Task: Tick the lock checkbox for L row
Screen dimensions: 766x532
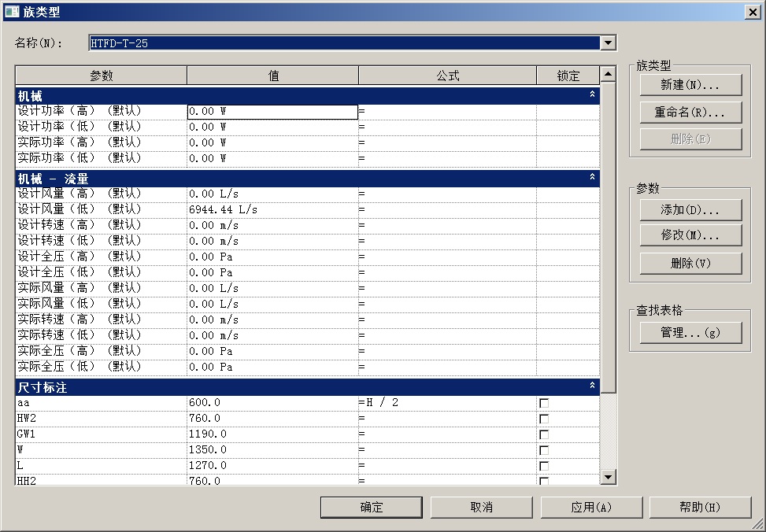Action: [544, 466]
